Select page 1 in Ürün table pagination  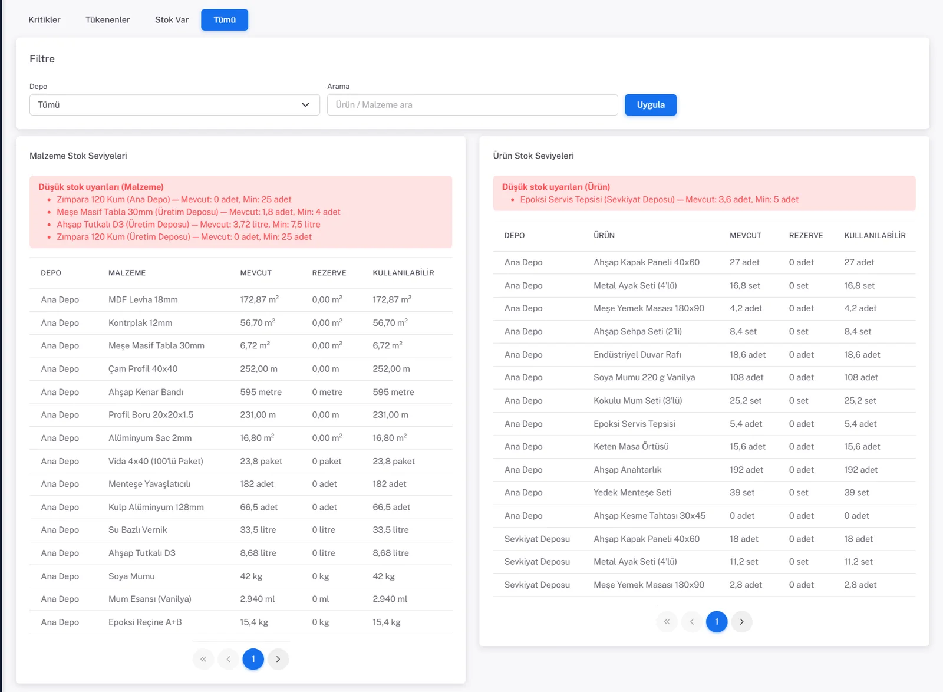(x=717, y=621)
